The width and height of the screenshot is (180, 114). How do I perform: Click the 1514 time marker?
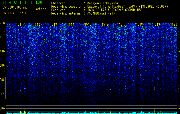tap(71, 25)
